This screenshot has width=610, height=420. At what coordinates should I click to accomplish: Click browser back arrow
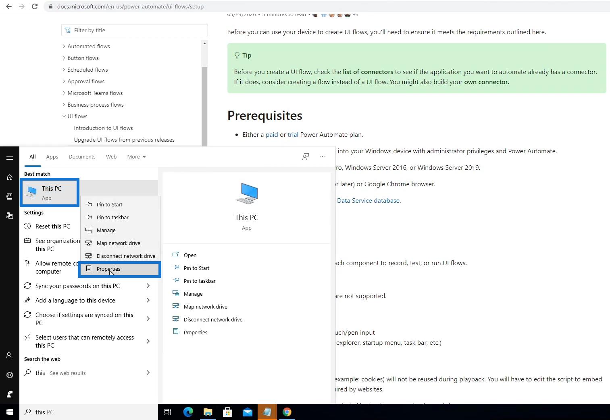[9, 6]
